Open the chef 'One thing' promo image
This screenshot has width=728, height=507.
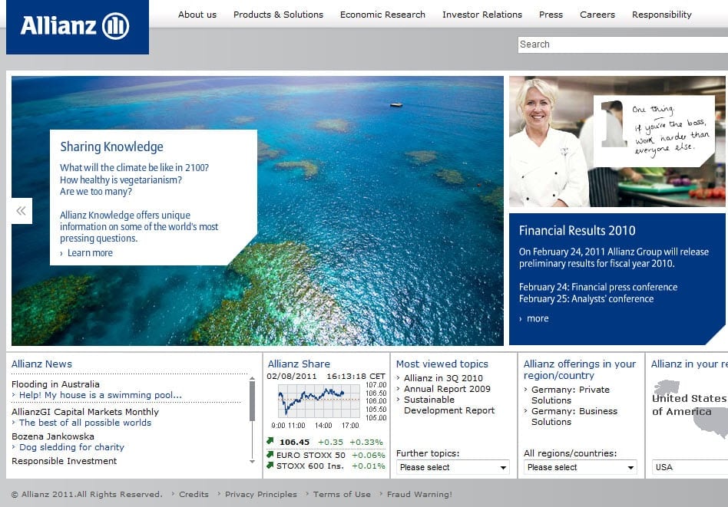(x=617, y=141)
